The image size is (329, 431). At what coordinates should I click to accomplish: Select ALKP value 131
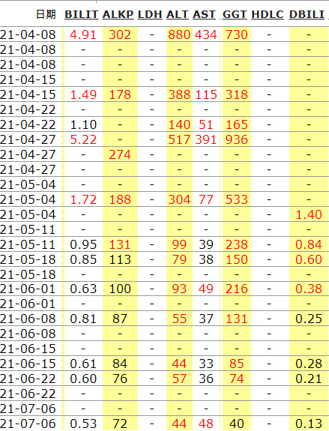pos(120,244)
